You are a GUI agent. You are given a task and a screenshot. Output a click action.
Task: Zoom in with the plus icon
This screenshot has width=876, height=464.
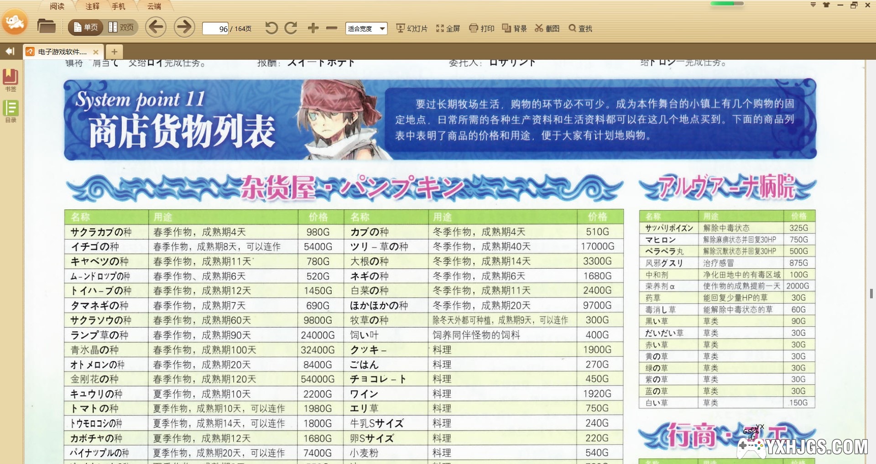tap(313, 28)
